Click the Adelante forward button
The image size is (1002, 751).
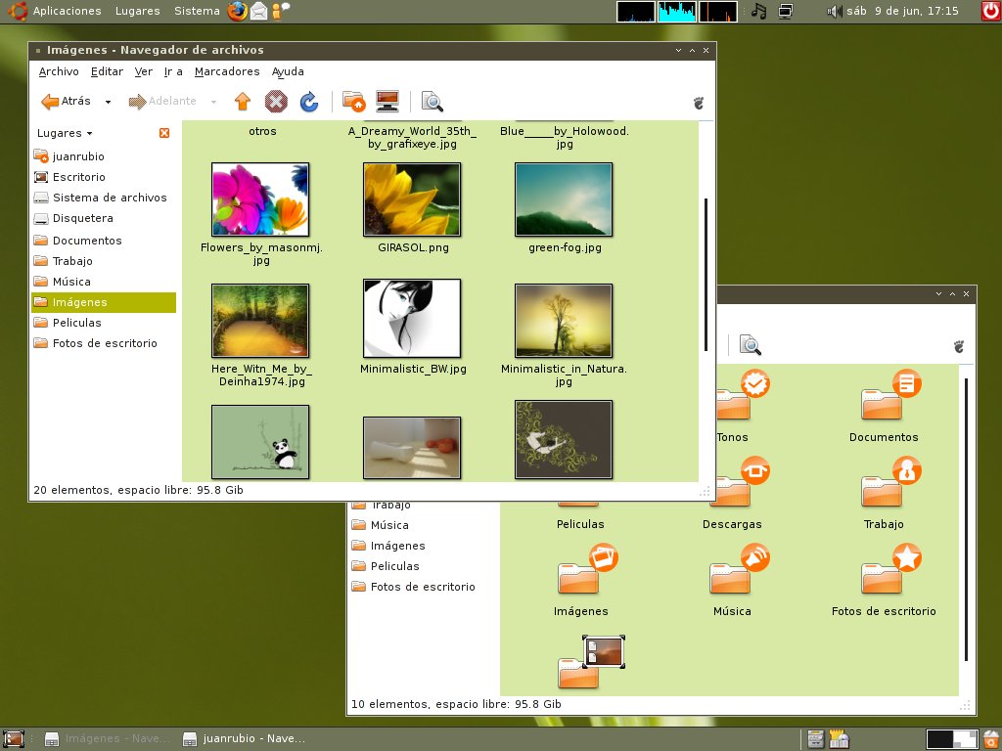[162, 101]
